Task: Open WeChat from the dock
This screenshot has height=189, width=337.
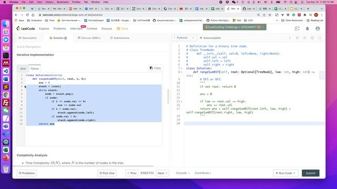Action: point(6,111)
